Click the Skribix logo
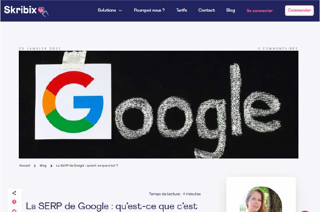 coord(26,11)
